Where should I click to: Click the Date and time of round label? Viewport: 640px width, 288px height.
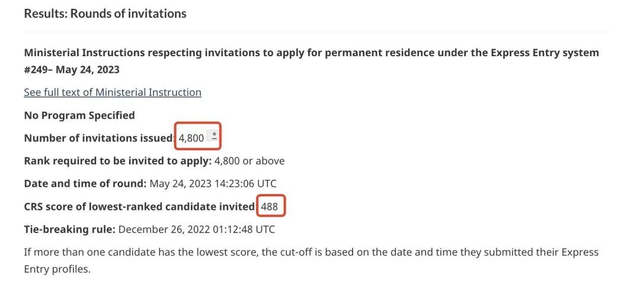(x=85, y=184)
